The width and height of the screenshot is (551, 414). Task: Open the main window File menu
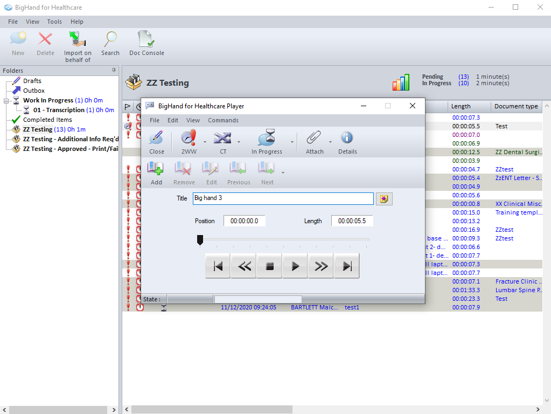tap(12, 22)
